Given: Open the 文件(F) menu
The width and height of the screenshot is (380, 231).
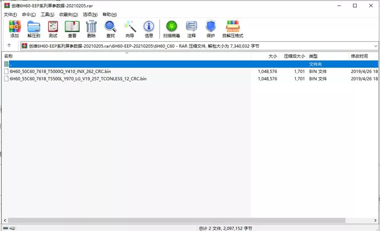Looking at the screenshot, I should [10, 15].
